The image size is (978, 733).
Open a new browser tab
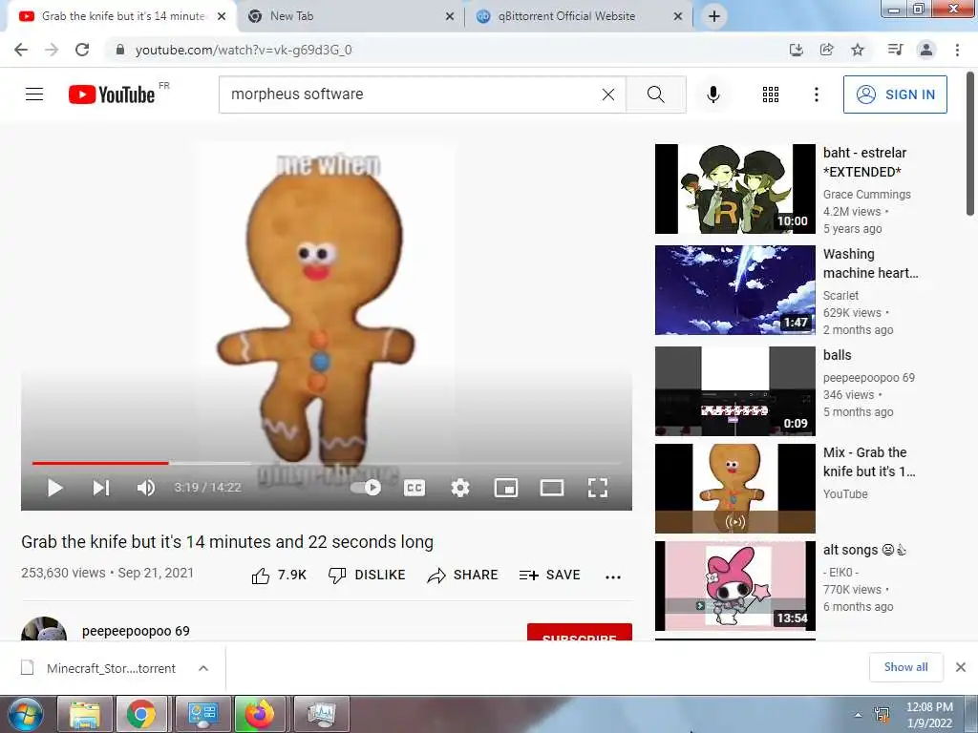(x=714, y=16)
